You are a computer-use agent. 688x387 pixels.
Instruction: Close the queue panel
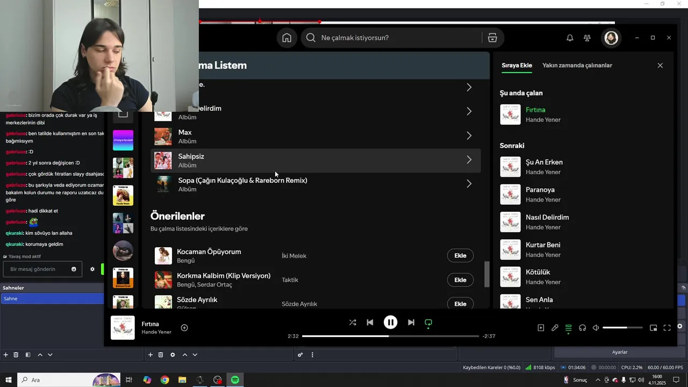tap(660, 66)
